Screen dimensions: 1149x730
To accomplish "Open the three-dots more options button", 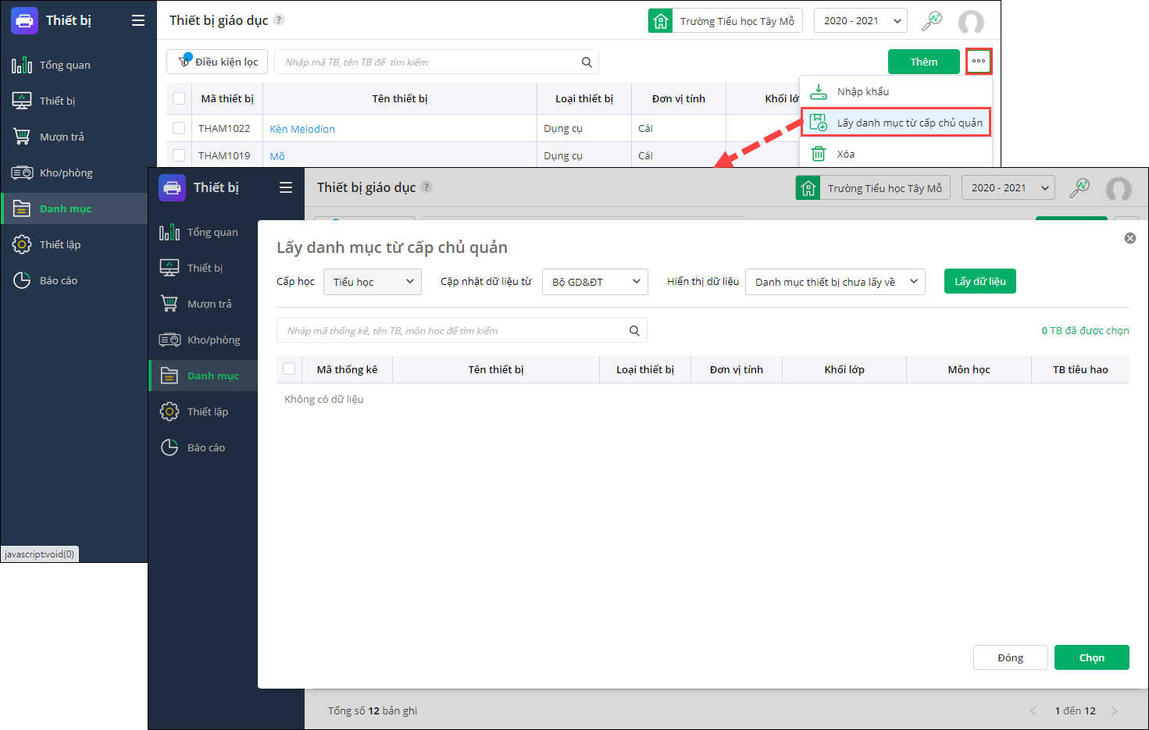I will pyautogui.click(x=979, y=62).
